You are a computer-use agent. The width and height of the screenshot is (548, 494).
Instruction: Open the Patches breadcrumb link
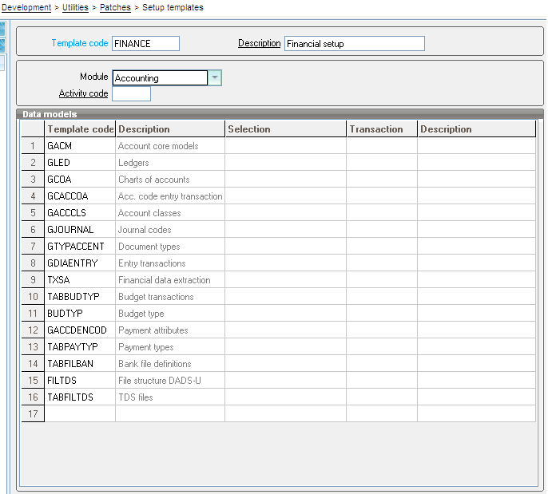(115, 7)
